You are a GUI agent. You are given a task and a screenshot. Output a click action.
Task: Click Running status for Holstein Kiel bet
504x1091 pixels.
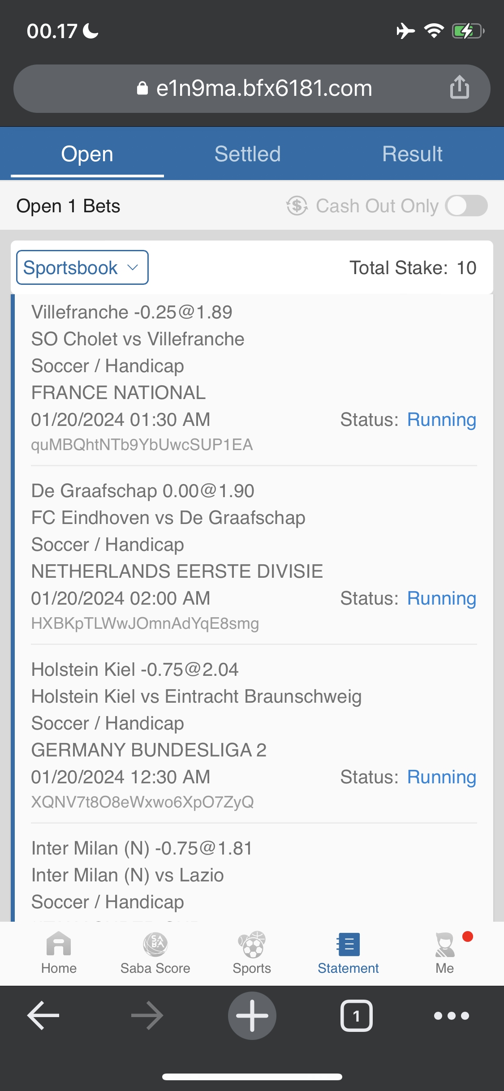[x=441, y=777]
